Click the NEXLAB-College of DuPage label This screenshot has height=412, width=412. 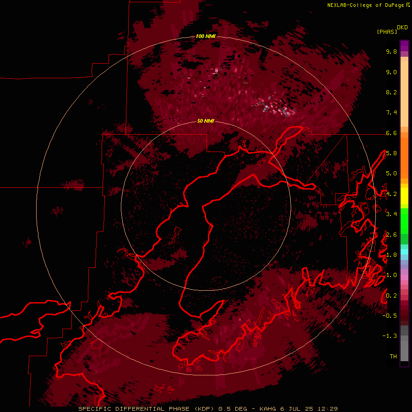366,5
